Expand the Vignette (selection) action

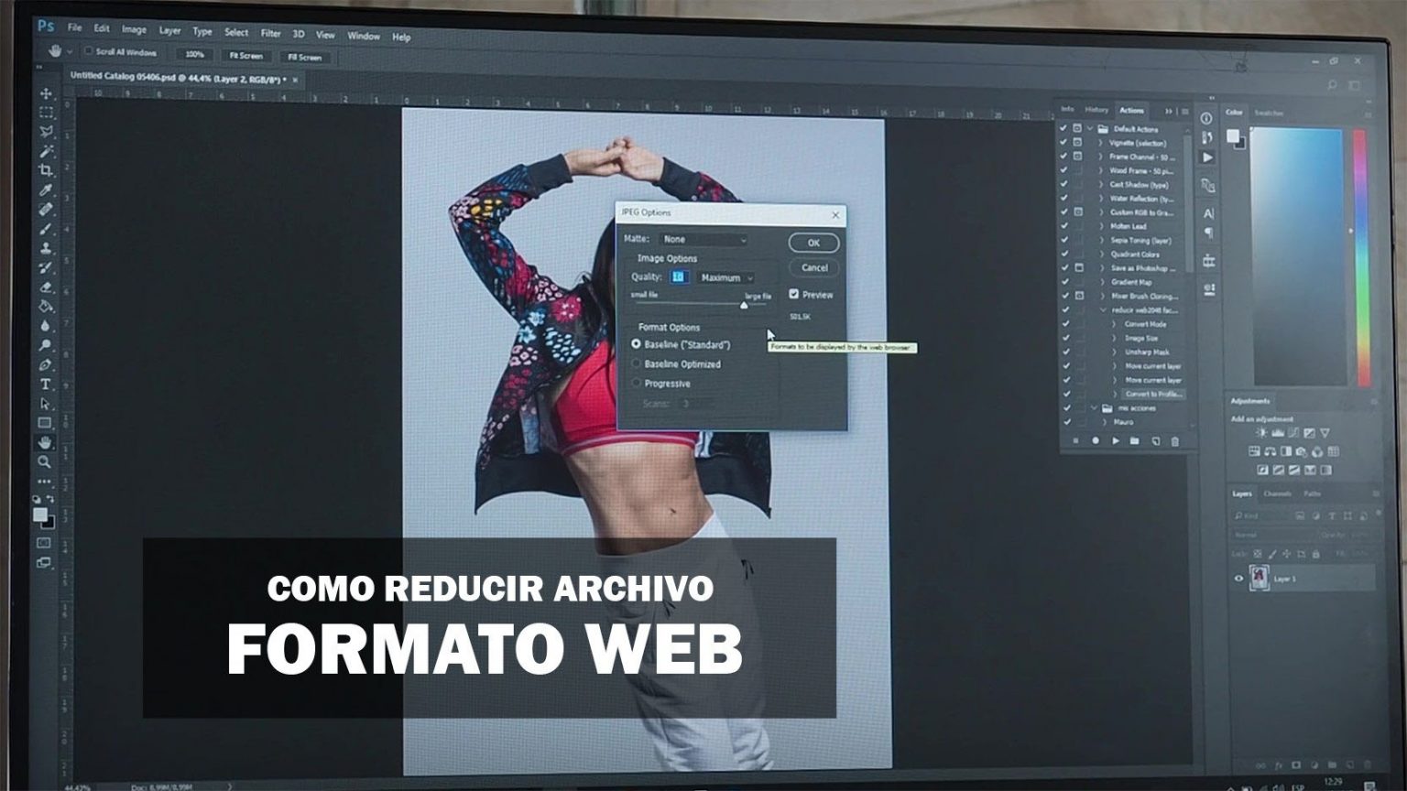point(1101,143)
